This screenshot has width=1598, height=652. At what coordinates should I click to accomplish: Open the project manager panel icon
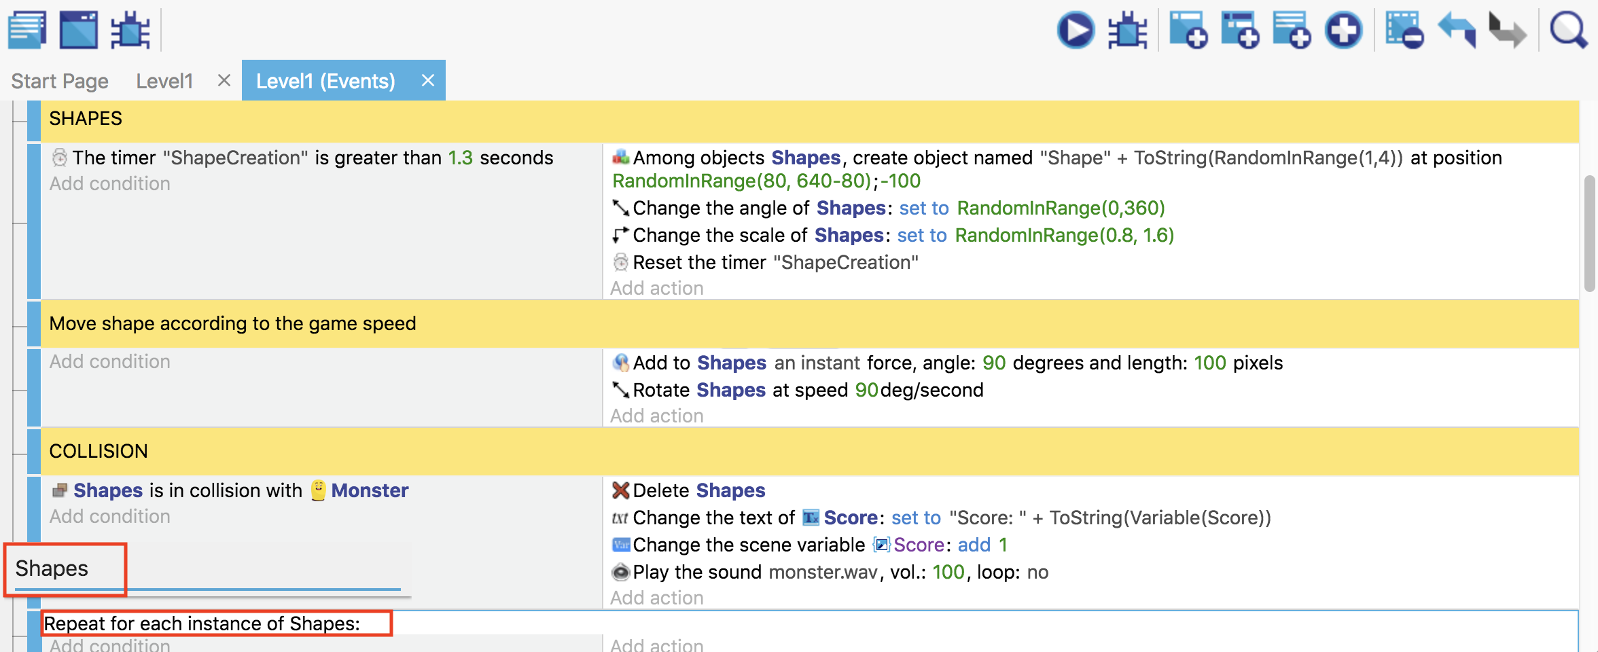tap(27, 30)
